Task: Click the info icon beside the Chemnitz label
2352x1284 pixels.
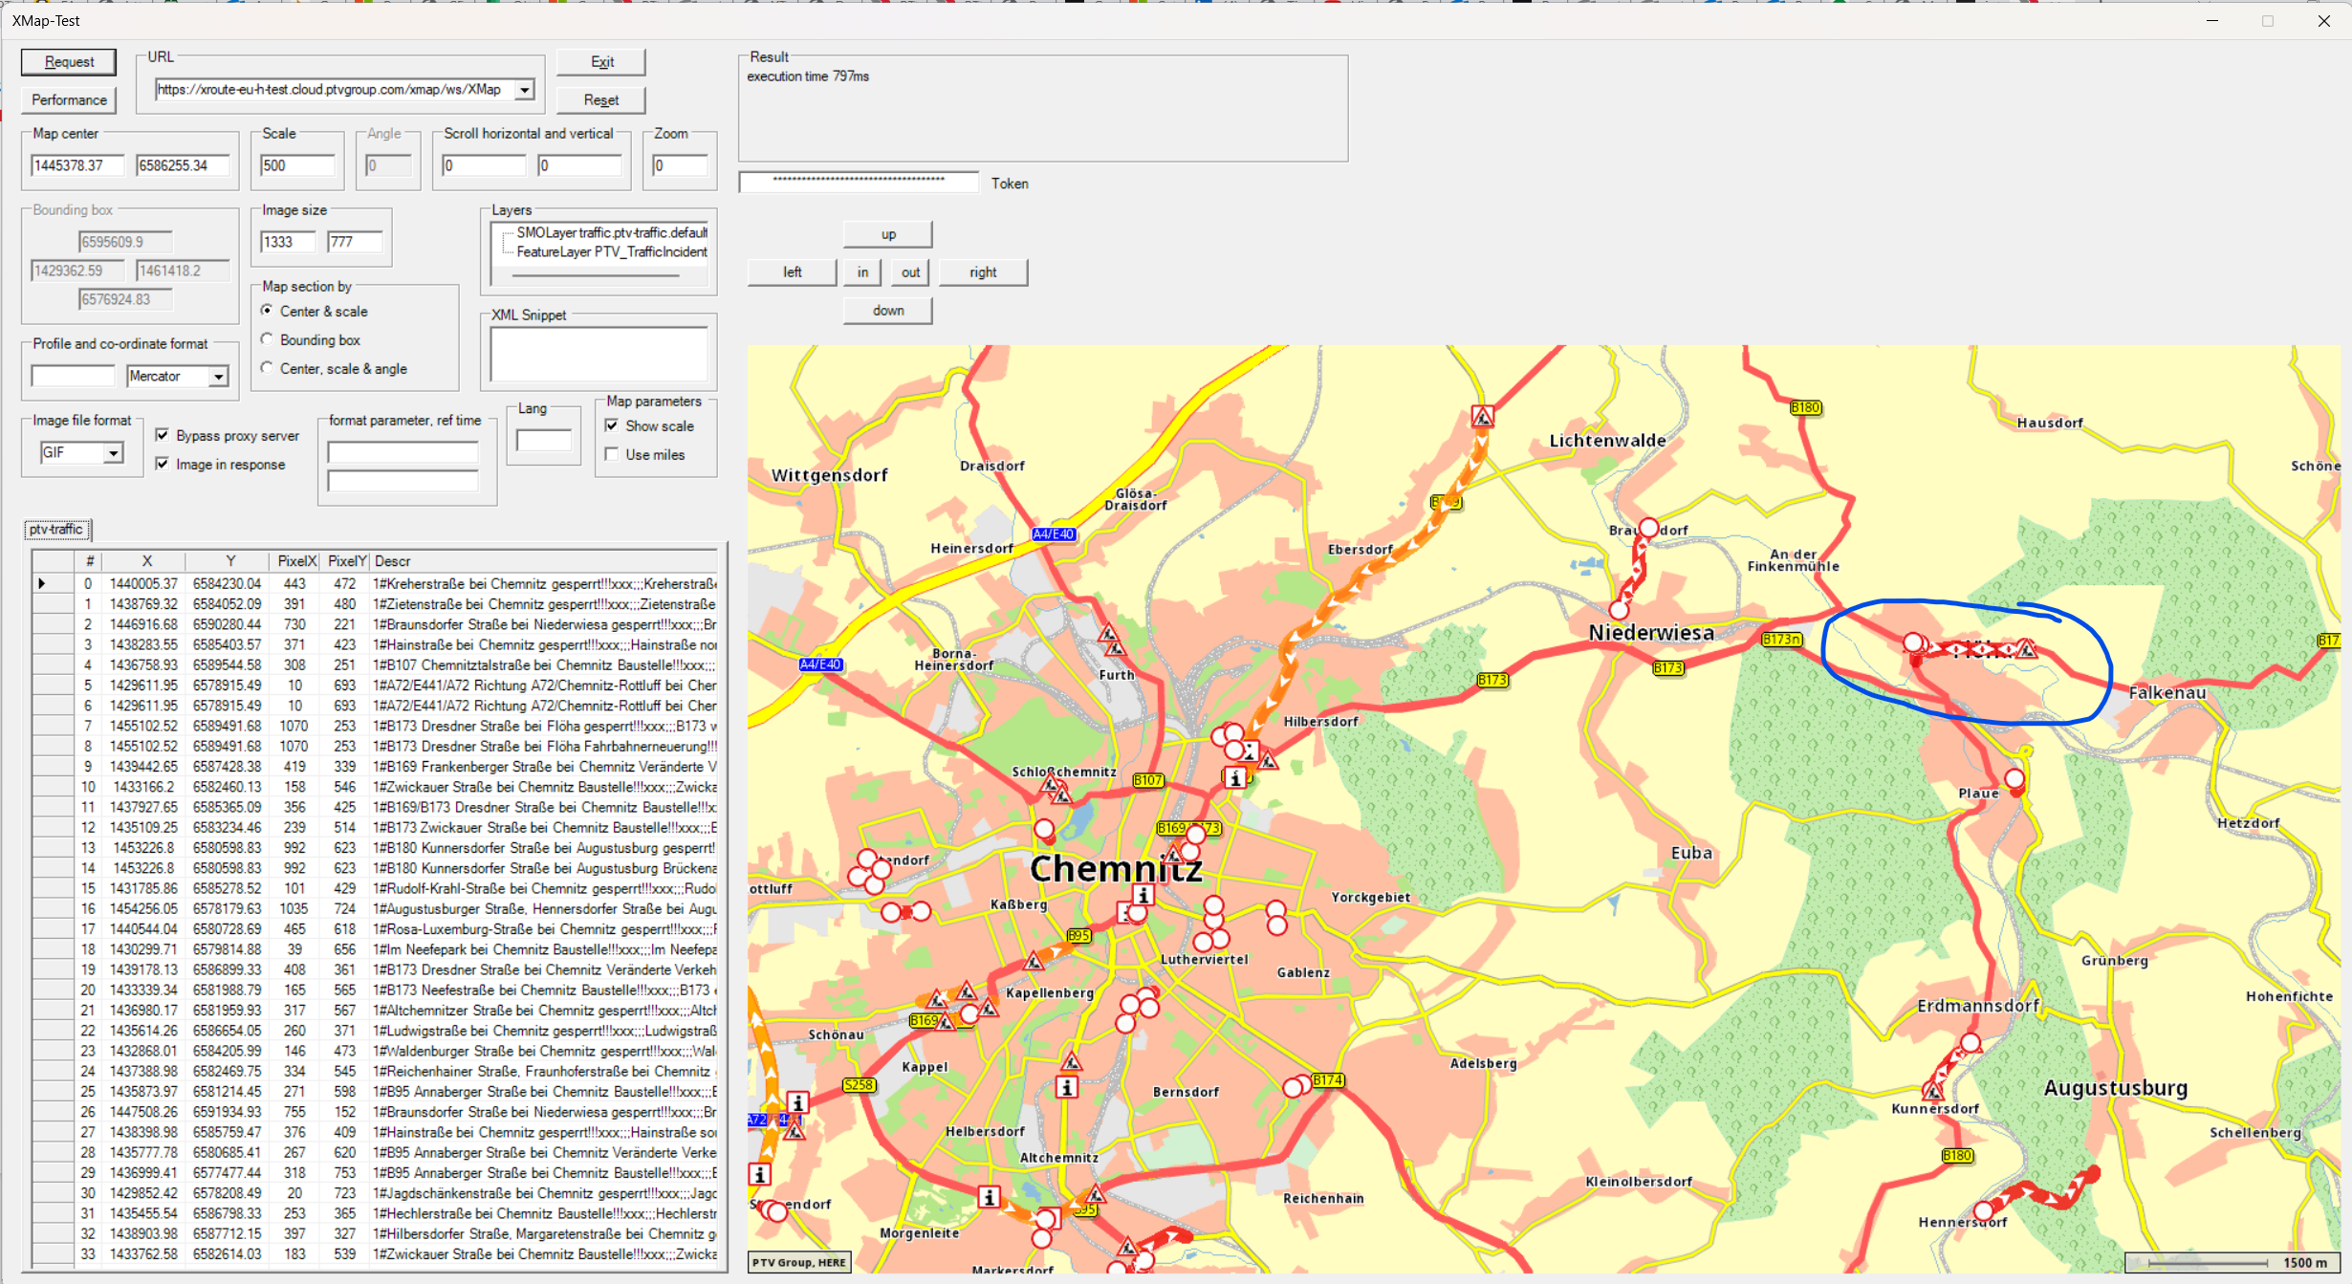Action: [1143, 895]
